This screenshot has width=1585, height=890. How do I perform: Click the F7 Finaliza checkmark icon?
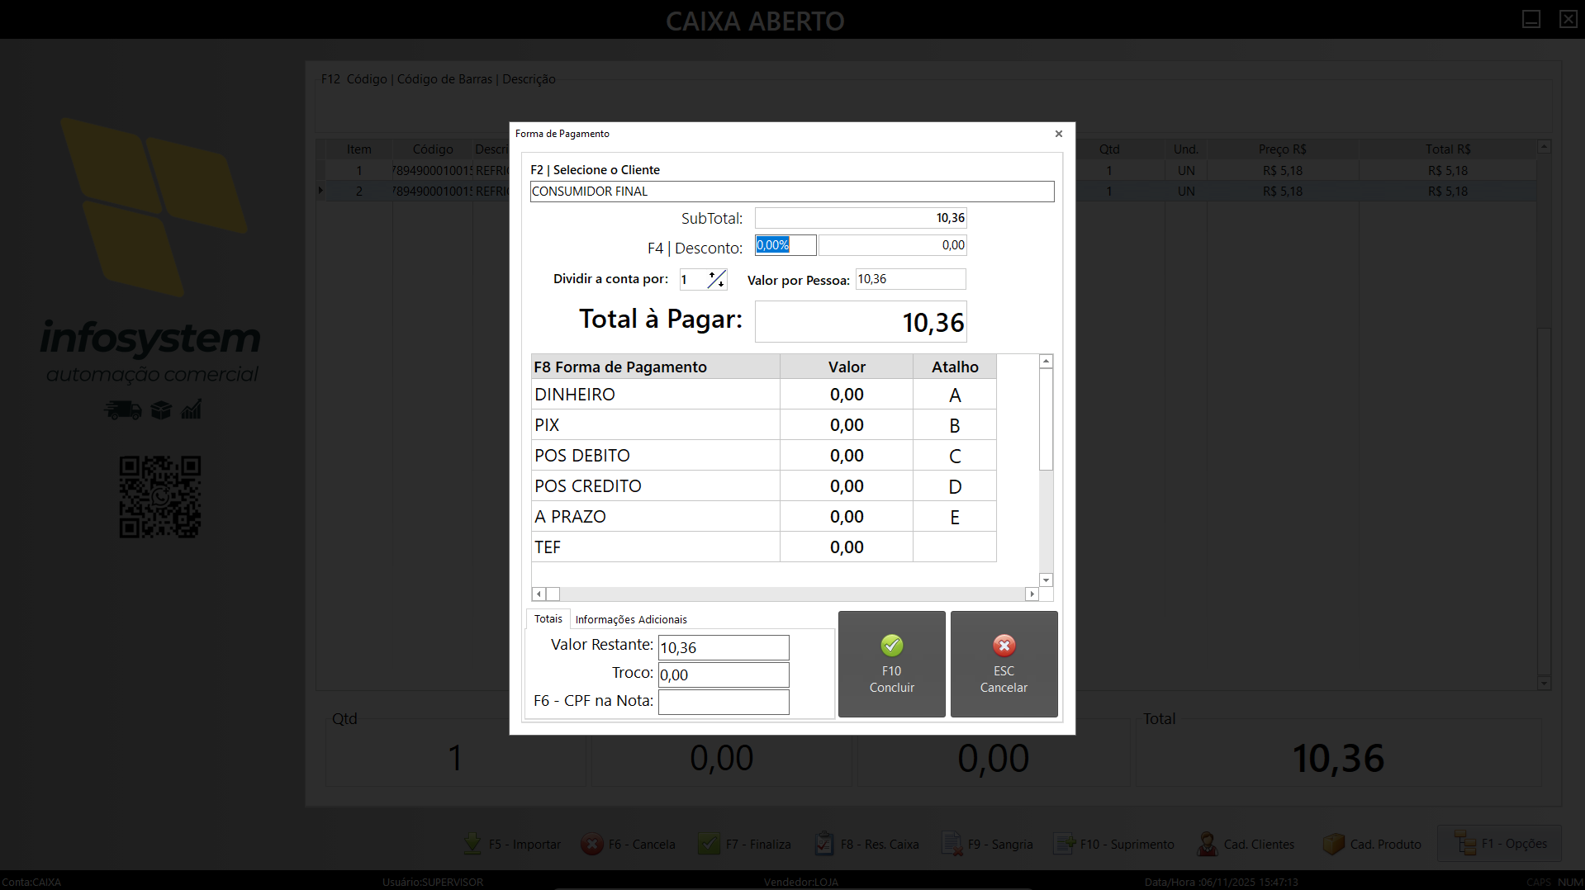point(709,844)
